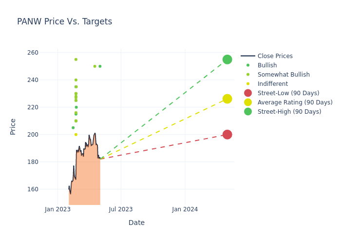Screen dimensions: 341x244
Task: Click the PANW Price Vs. Targets title
Action: [x=64, y=21]
